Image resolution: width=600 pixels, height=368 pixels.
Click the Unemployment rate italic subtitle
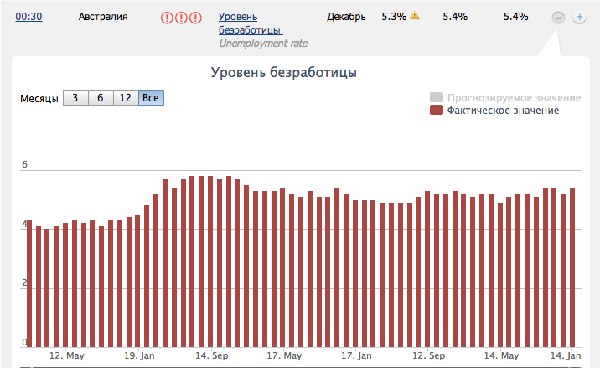263,44
